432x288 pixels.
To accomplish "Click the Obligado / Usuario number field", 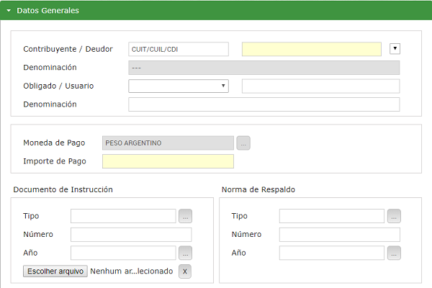I will click(320, 86).
